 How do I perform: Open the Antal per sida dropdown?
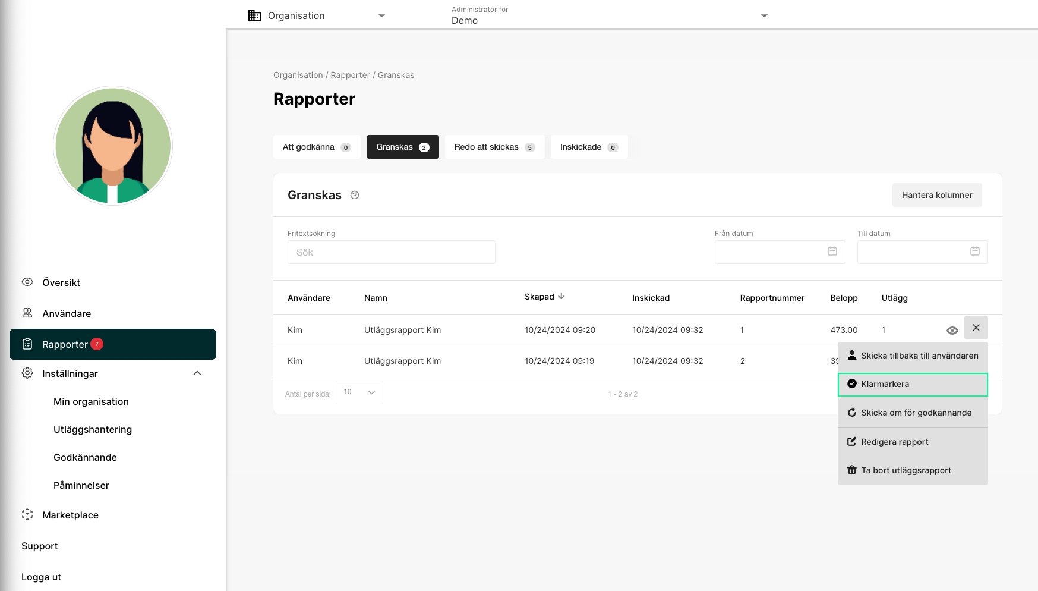click(359, 392)
